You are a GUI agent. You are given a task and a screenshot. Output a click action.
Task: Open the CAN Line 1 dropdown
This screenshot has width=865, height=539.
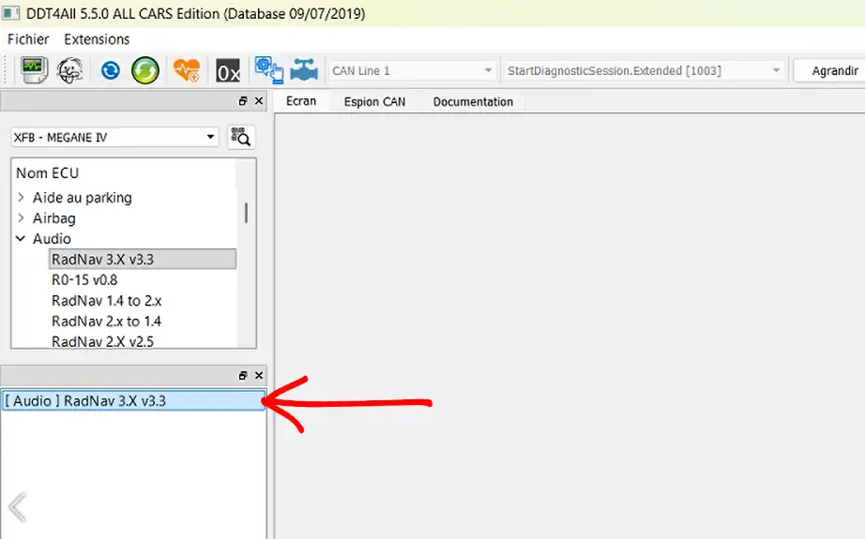pyautogui.click(x=412, y=70)
